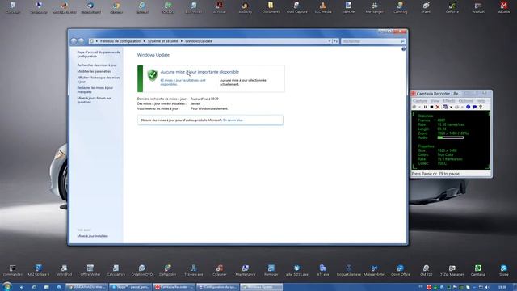
Task: Click the refresh button beside address bar
Action: (x=336, y=41)
